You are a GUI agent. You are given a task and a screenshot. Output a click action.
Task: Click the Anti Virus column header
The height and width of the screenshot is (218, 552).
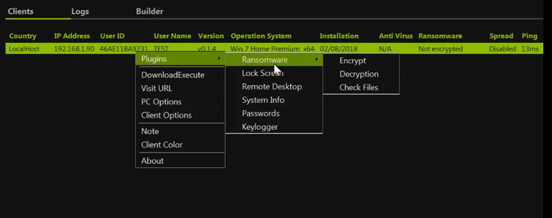click(395, 36)
